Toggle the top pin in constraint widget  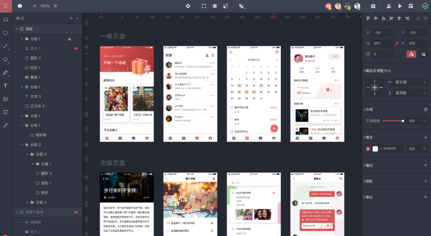click(x=375, y=81)
